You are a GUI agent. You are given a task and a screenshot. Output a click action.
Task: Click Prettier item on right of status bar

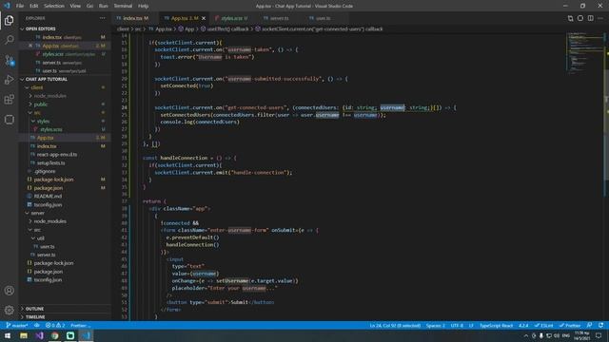[570, 325]
